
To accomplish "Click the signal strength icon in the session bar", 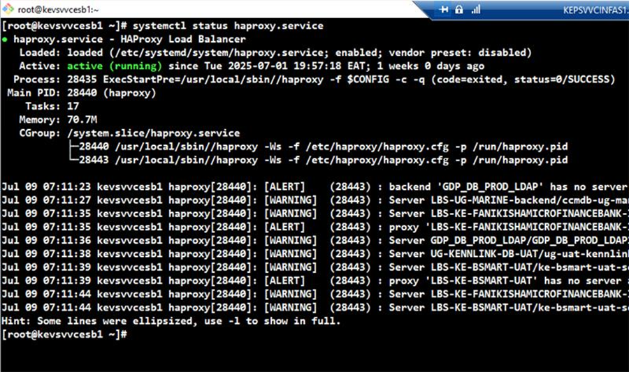I will coord(476,9).
